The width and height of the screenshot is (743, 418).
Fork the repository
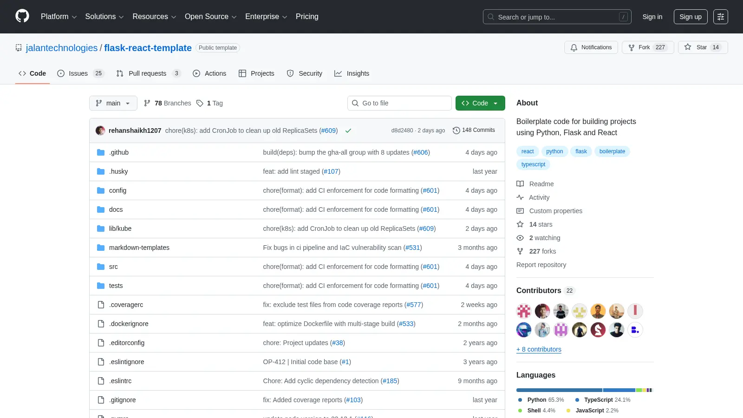(648, 47)
